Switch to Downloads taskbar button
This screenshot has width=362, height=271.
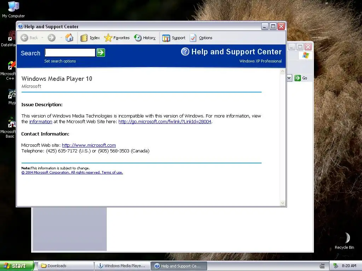click(x=65, y=266)
